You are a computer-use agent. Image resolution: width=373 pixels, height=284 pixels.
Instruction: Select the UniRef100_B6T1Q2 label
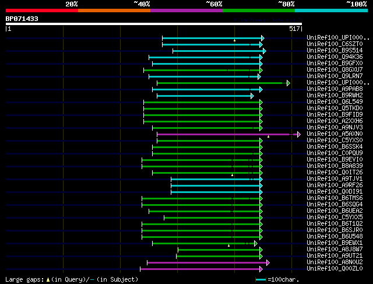(x=335, y=224)
